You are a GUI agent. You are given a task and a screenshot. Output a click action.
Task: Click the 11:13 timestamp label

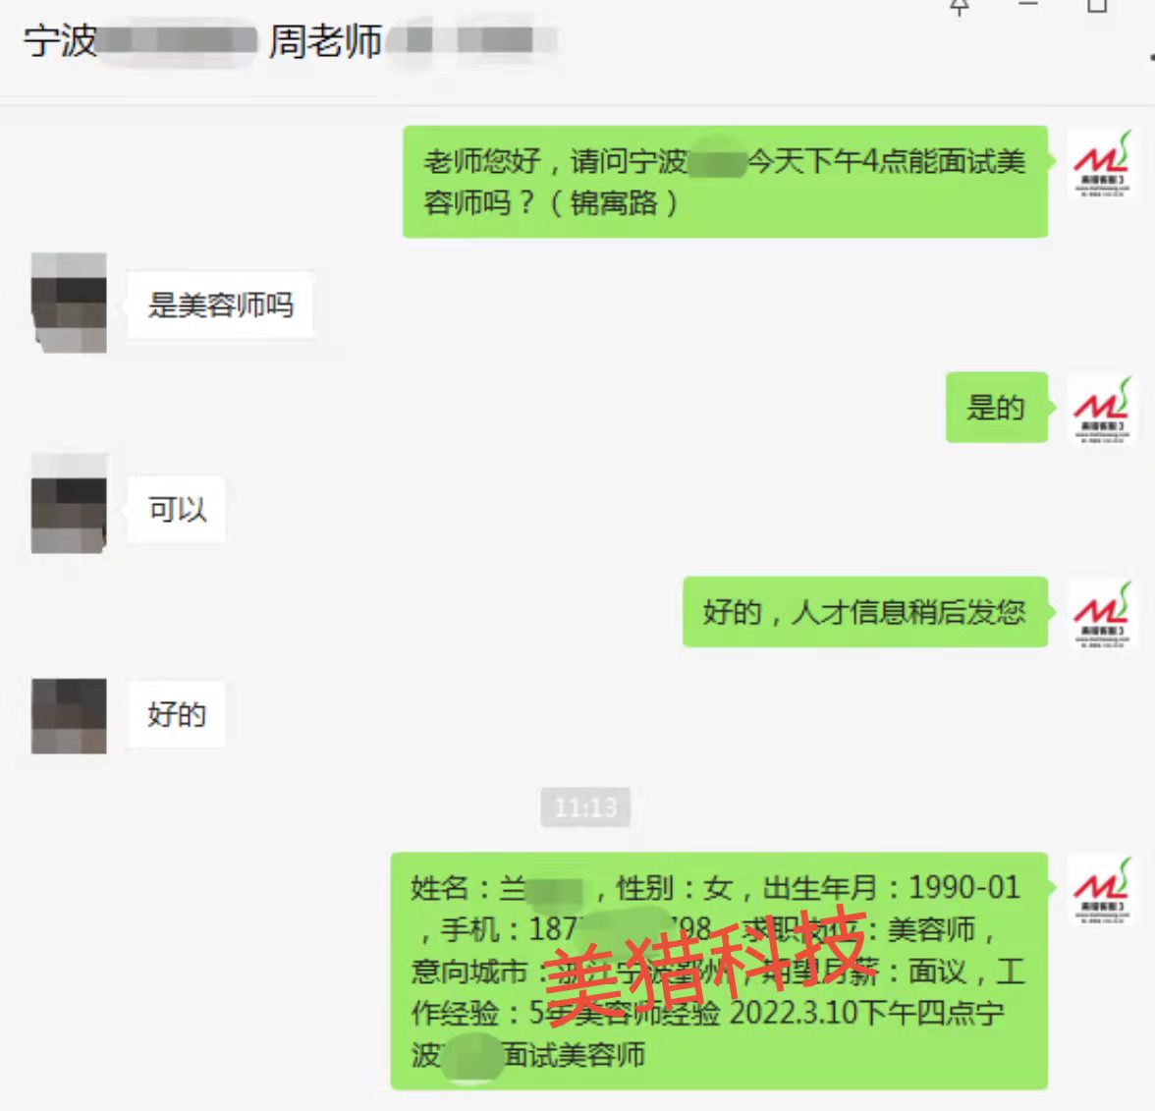click(585, 807)
